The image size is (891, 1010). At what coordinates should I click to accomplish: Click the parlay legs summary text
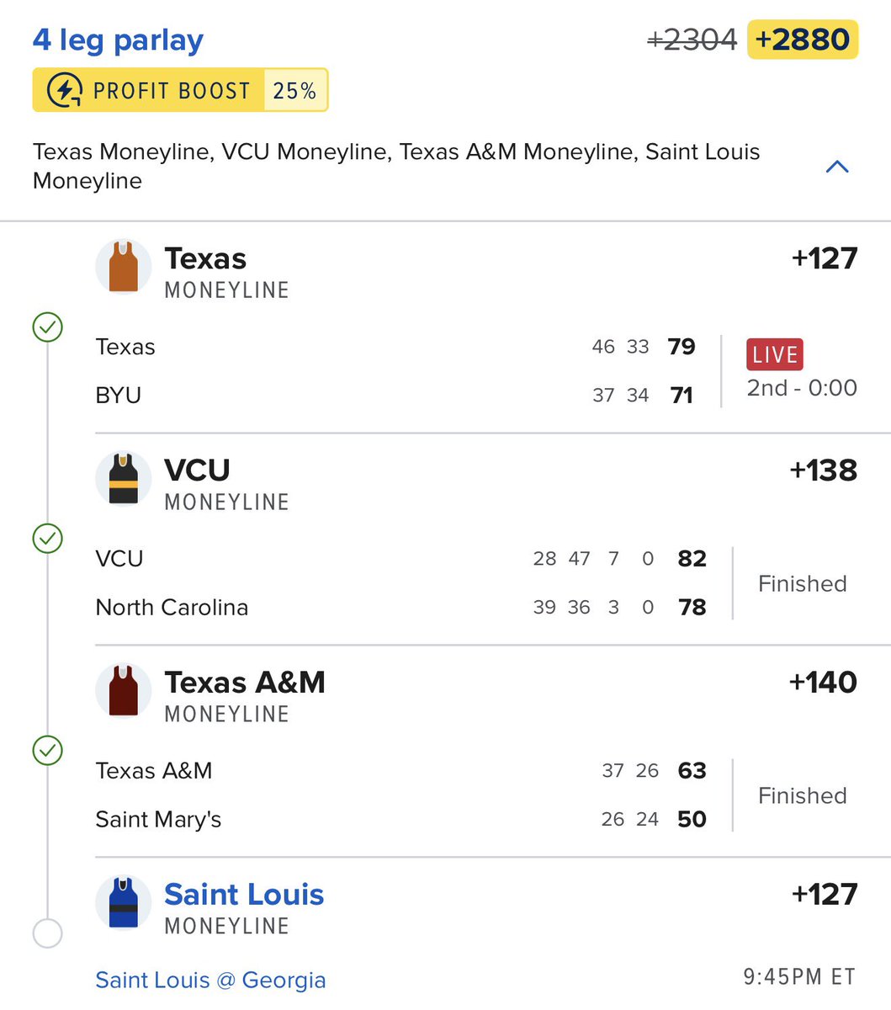pyautogui.click(x=396, y=166)
